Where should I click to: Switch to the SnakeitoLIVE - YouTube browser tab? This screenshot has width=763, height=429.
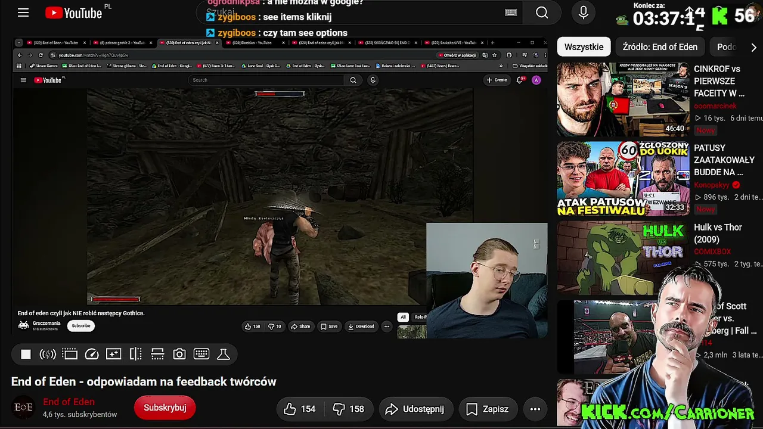[454, 43]
